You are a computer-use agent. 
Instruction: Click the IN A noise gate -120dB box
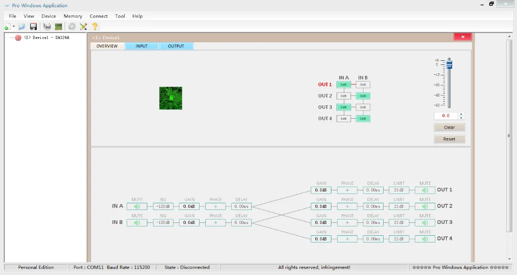click(163, 206)
